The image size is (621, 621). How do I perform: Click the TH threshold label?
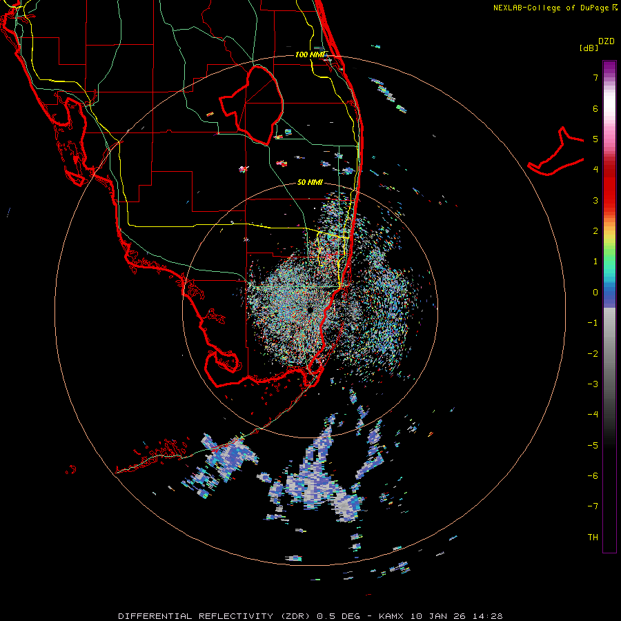click(593, 537)
